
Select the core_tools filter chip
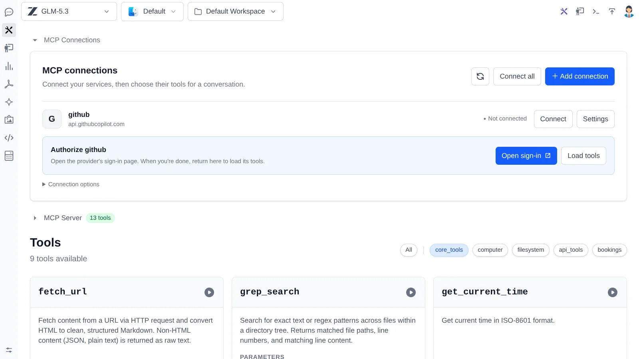pos(449,250)
